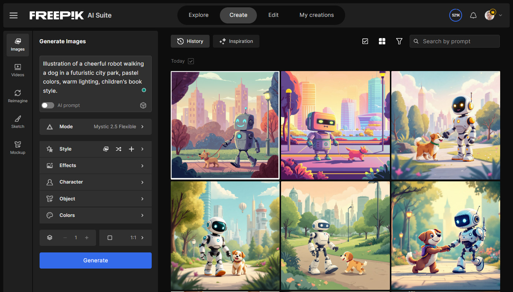Click the green status dot in prompt
Viewport: 513px width, 292px height.
point(144,90)
